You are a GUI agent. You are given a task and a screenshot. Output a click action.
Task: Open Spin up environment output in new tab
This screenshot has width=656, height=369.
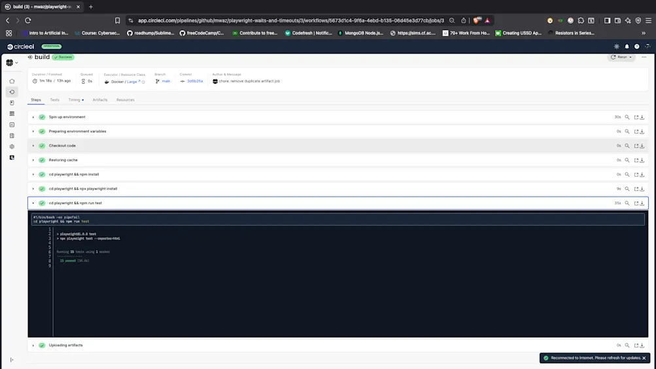click(636, 117)
